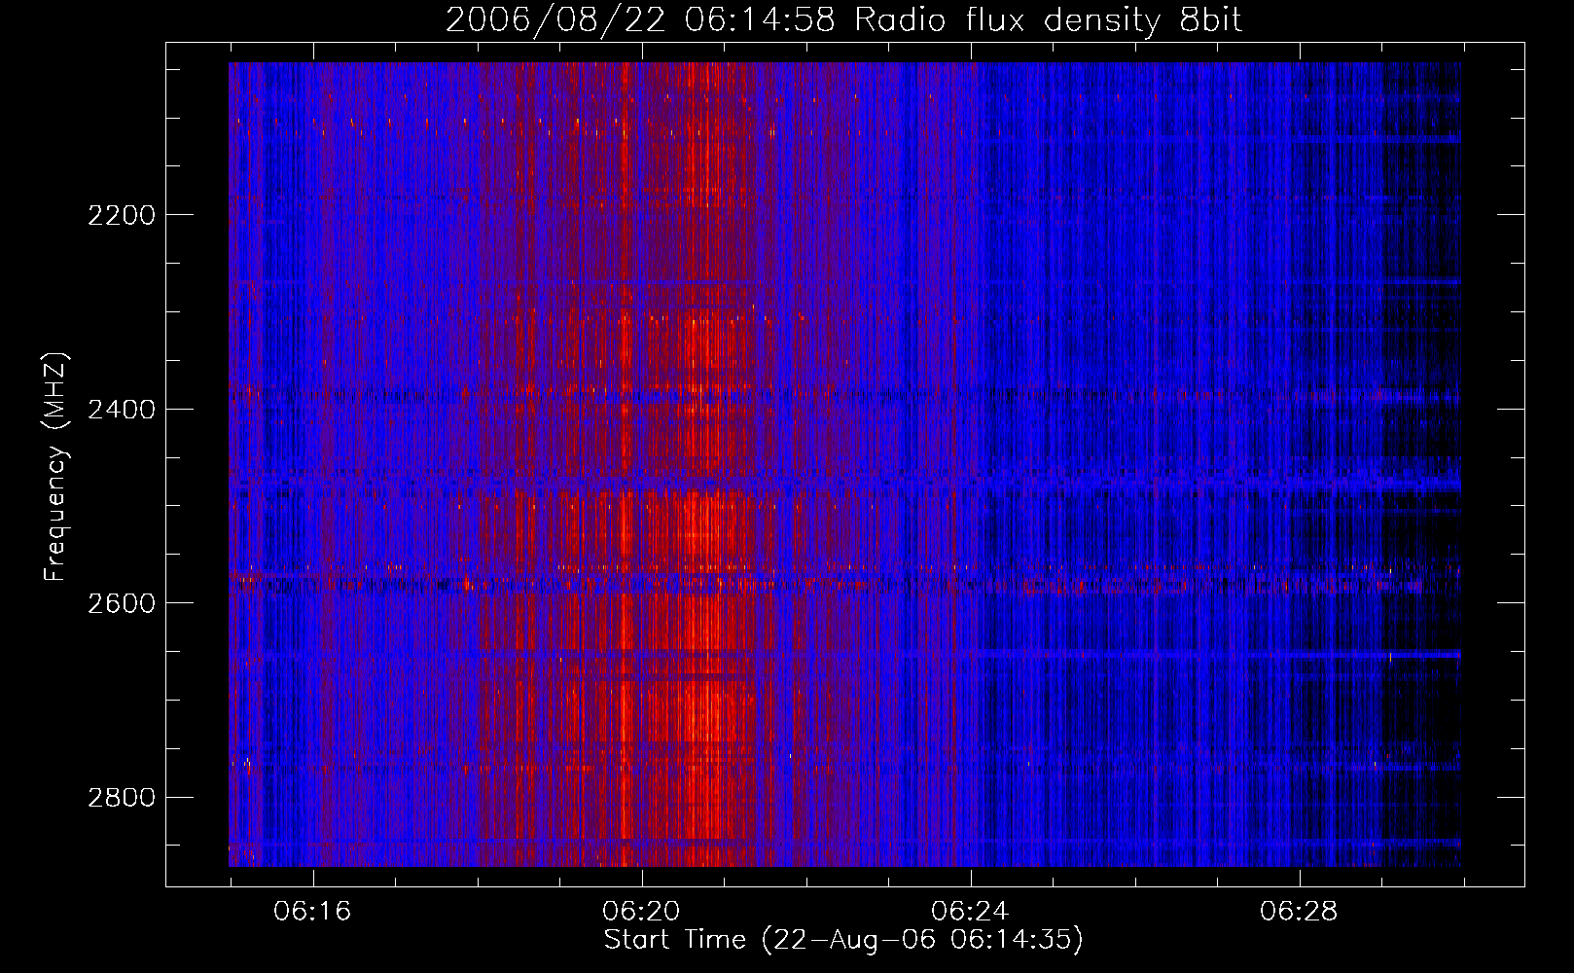The width and height of the screenshot is (1574, 973).
Task: Click the 06:16 time tick label
Action: (313, 912)
